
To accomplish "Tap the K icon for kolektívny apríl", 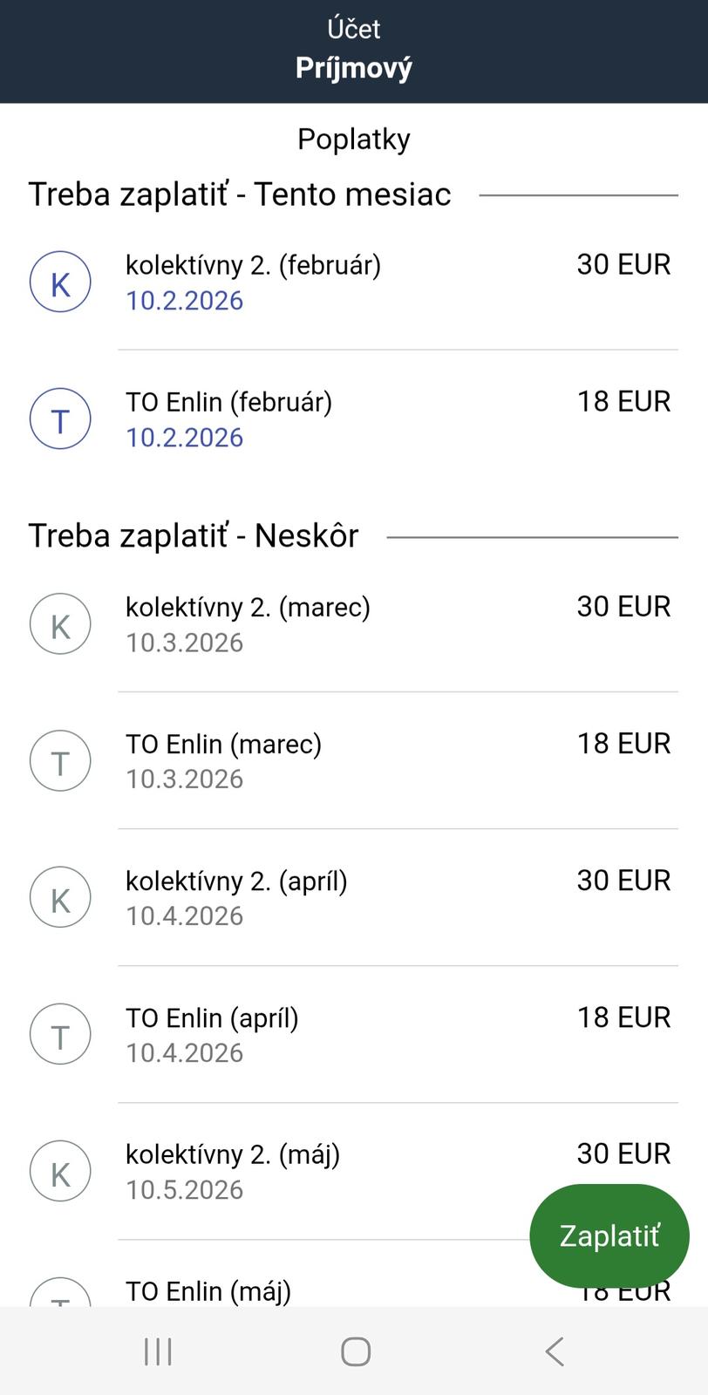I will [x=60, y=898].
